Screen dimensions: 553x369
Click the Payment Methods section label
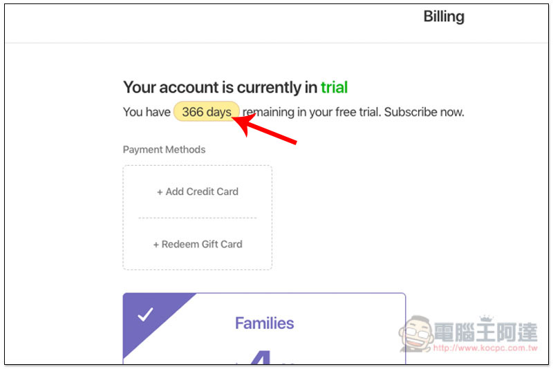click(x=164, y=149)
